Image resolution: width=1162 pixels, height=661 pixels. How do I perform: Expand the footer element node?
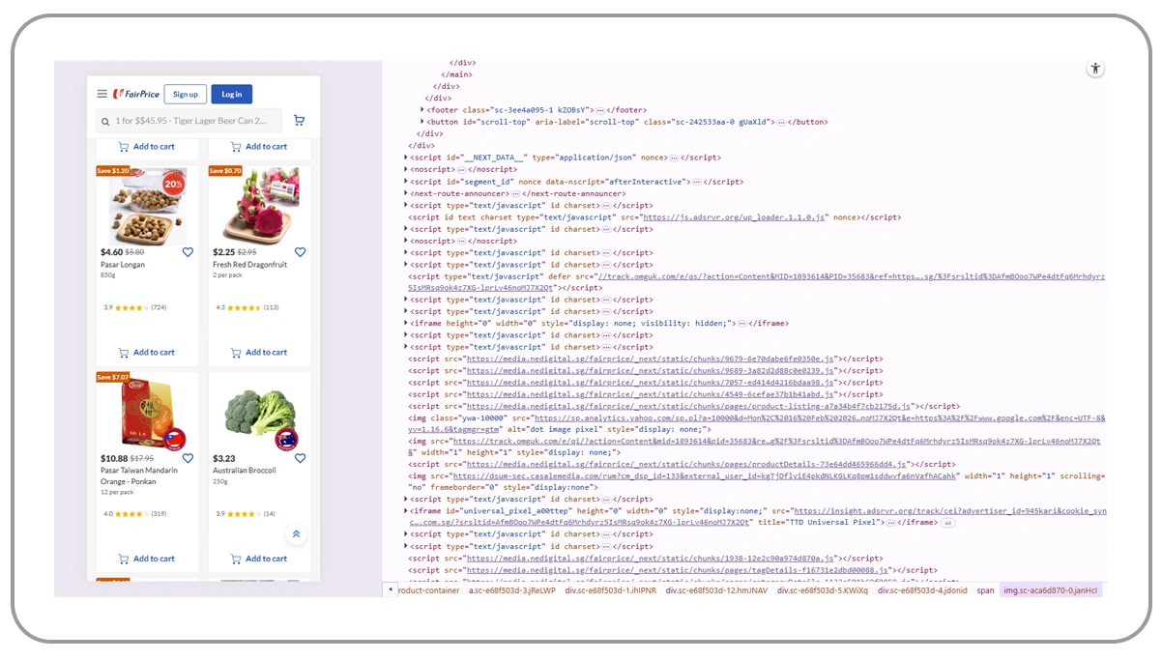click(x=422, y=110)
